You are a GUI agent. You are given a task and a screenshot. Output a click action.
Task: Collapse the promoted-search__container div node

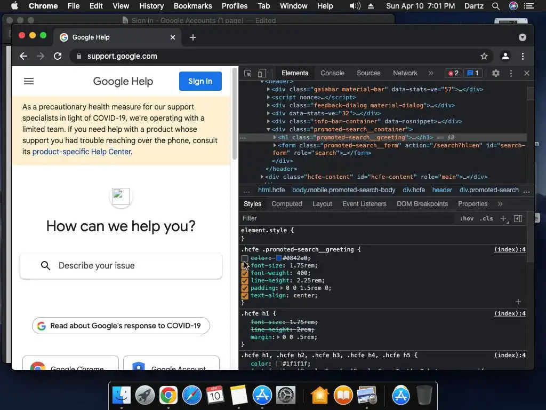pos(268,129)
